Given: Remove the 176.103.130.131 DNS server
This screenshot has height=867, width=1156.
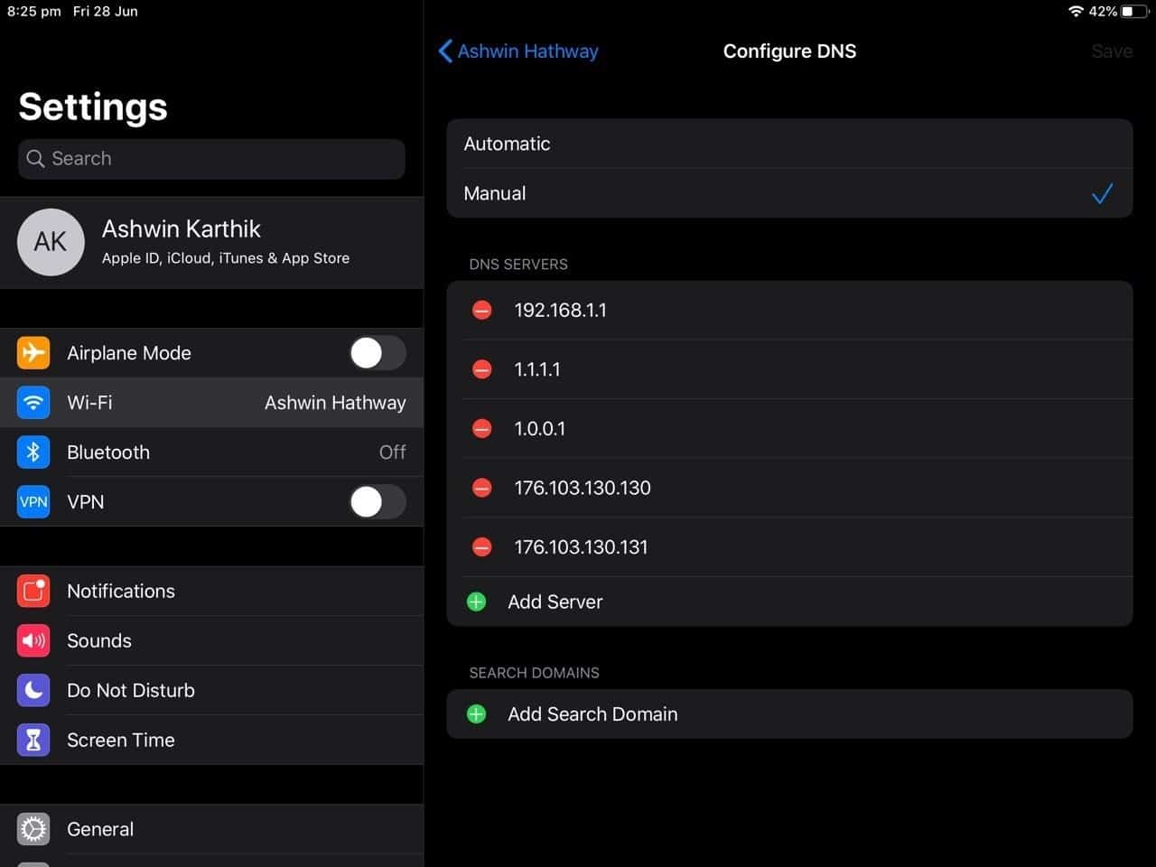Looking at the screenshot, I should (481, 546).
